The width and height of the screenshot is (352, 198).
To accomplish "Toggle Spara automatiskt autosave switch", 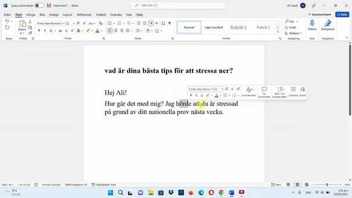I will (x=40, y=5).
